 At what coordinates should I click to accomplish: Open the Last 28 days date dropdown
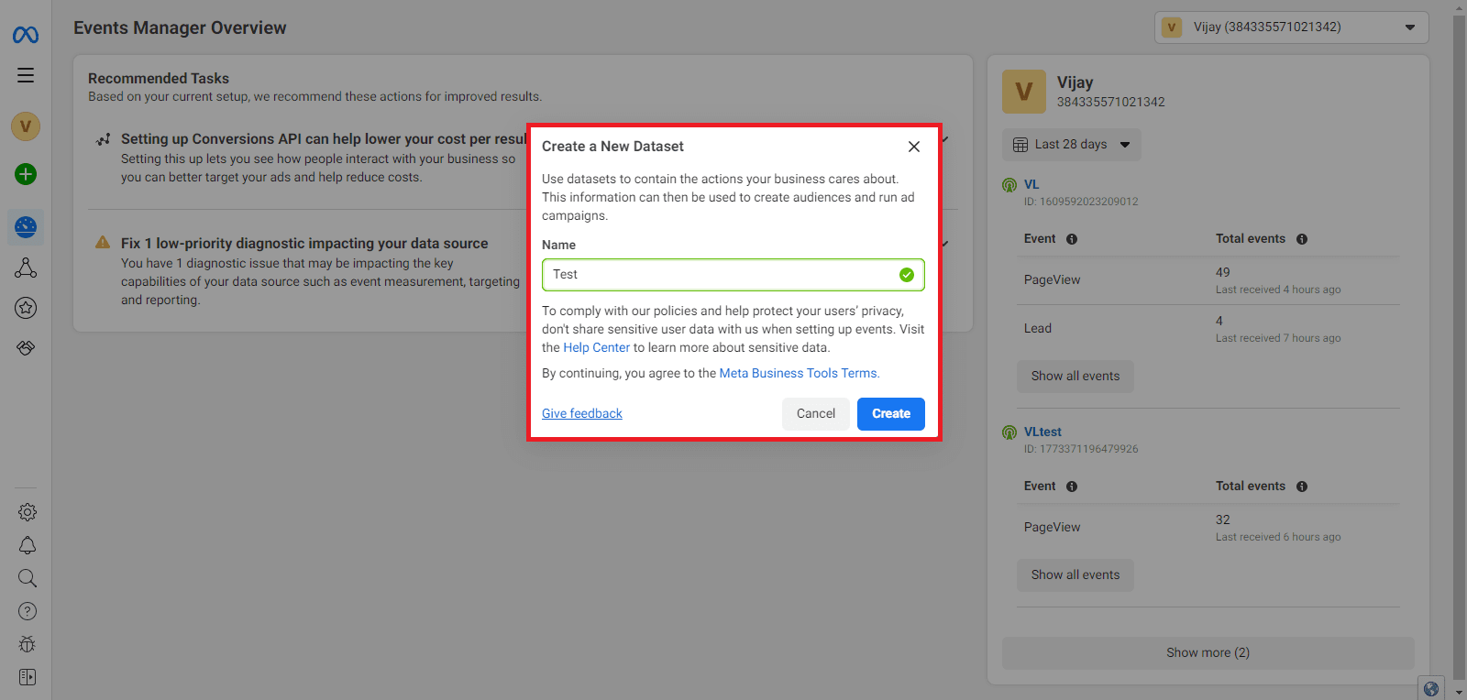[1071, 145]
